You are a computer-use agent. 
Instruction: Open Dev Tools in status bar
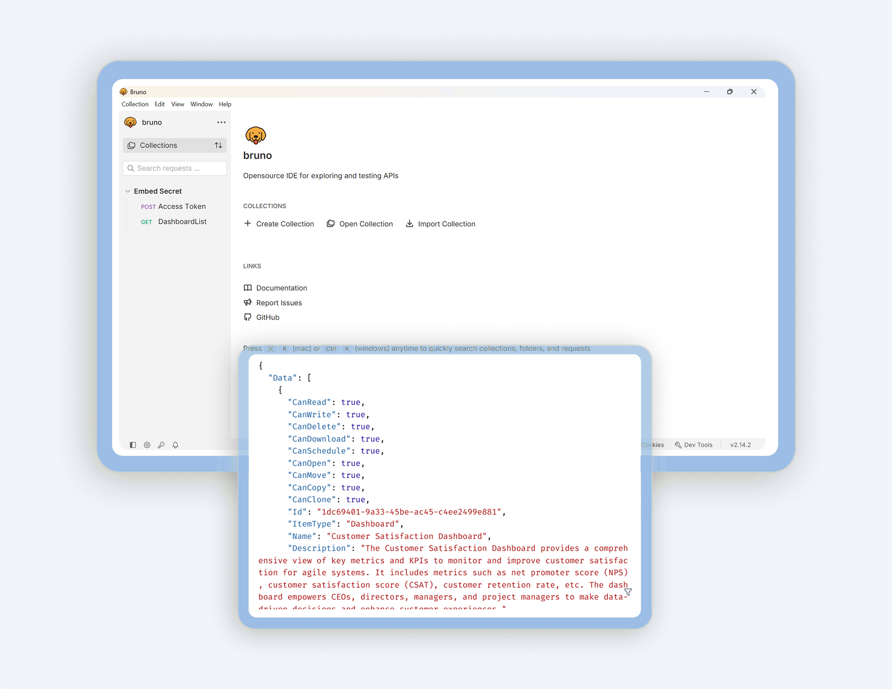click(x=693, y=445)
